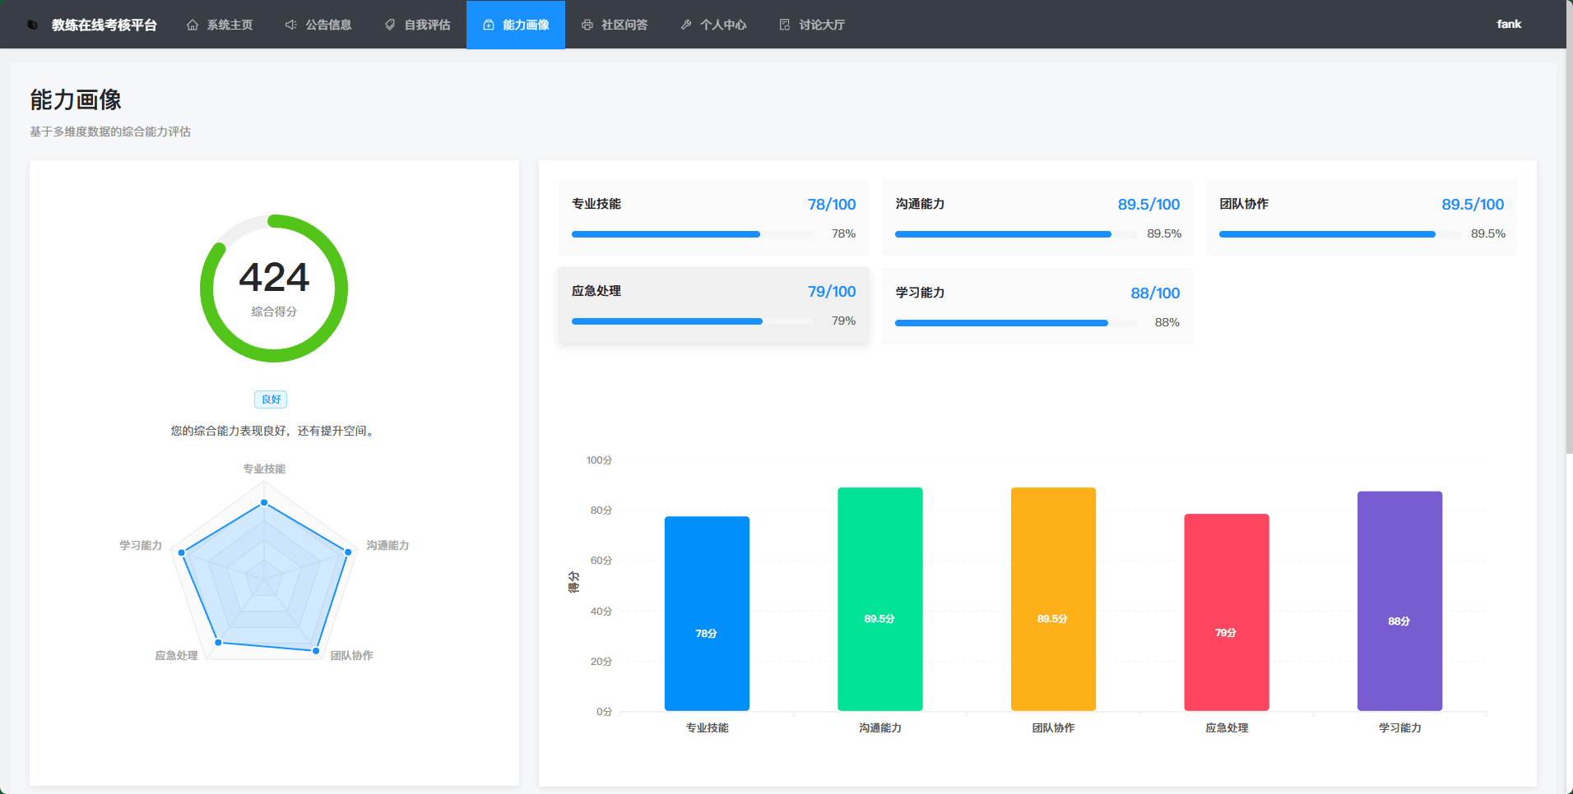The height and width of the screenshot is (794, 1573).
Task: Click the platform logo icon
Action: point(33,25)
